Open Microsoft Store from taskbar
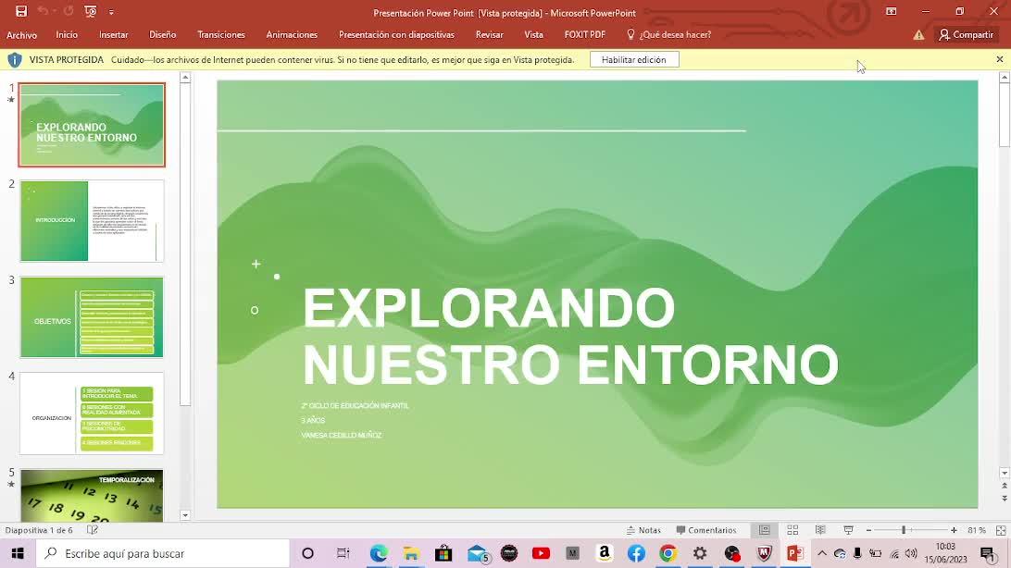The height and width of the screenshot is (568, 1011). point(443,553)
